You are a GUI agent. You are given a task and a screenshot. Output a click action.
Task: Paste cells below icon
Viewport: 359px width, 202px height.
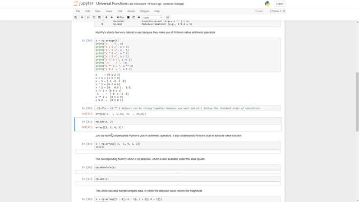pyautogui.click(x=100, y=17)
